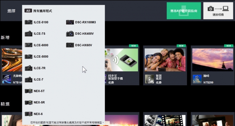Click the 縮時 app icon
Viewport: 235px width, 126px height.
(197, 79)
